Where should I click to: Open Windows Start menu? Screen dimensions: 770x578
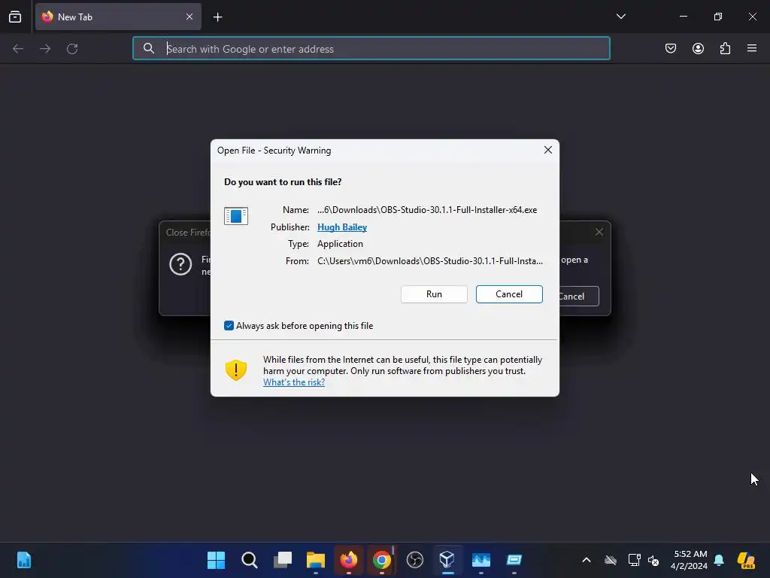click(216, 560)
